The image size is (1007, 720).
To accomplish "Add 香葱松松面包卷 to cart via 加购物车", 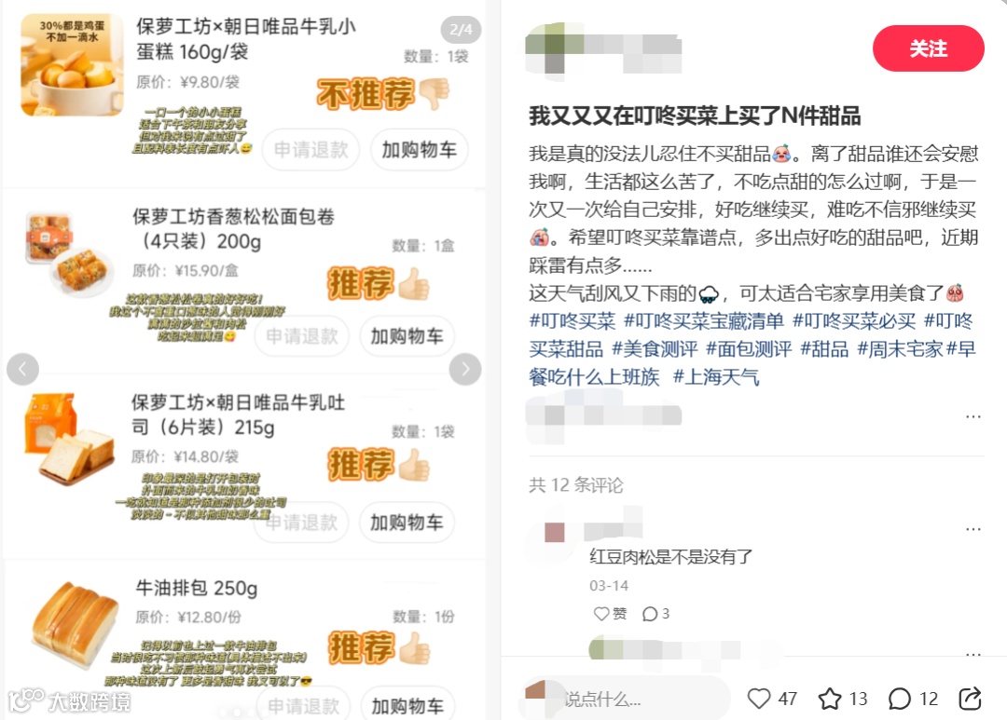I will point(407,335).
